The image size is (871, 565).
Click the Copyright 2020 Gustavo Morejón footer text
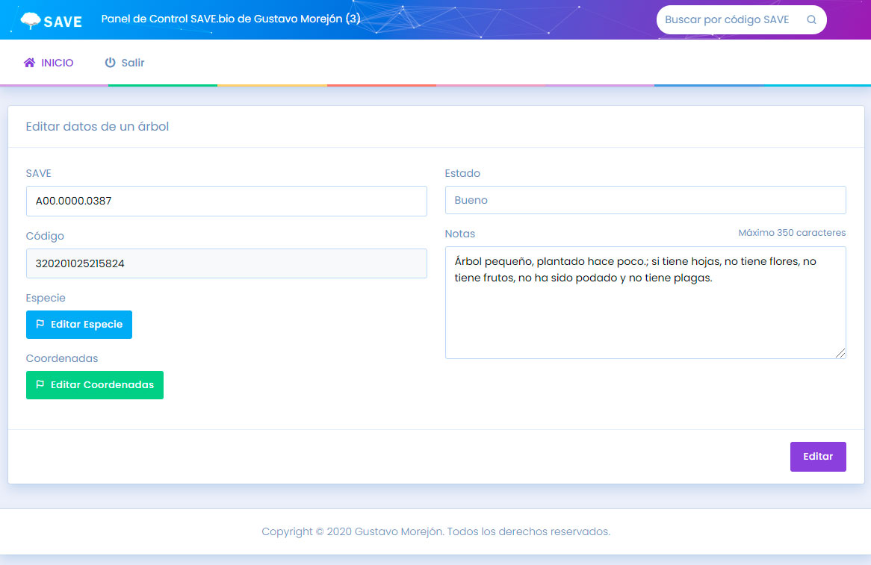pos(435,531)
